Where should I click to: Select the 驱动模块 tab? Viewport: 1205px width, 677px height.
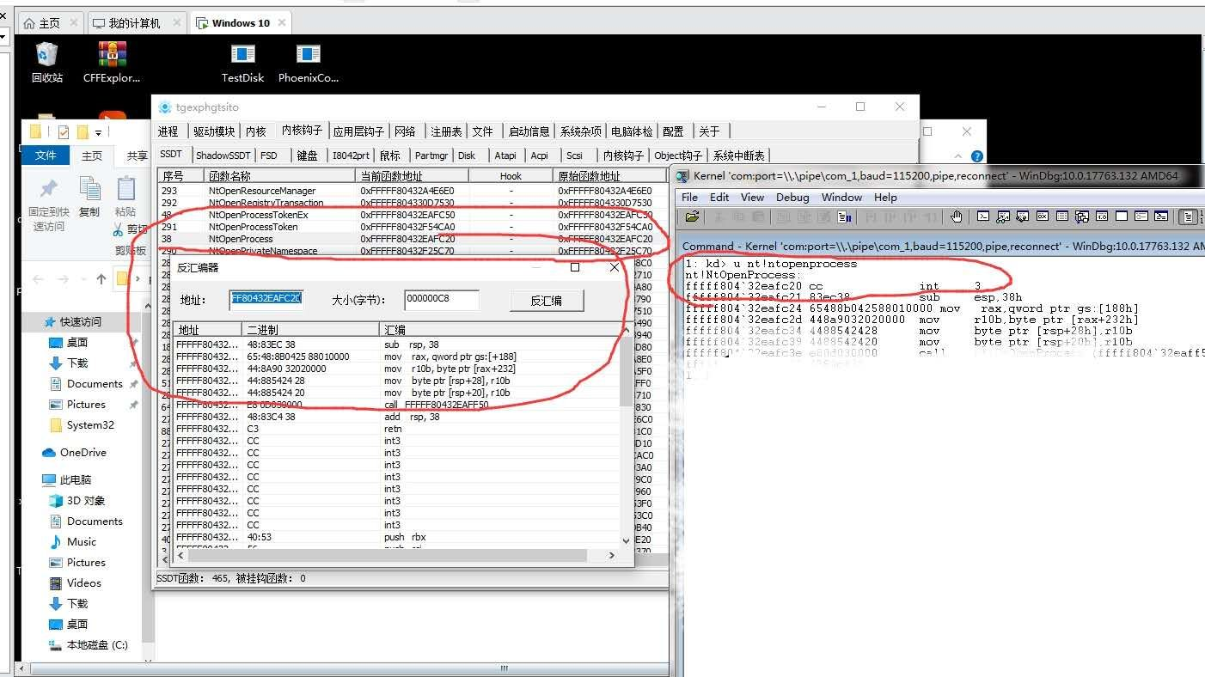214,131
